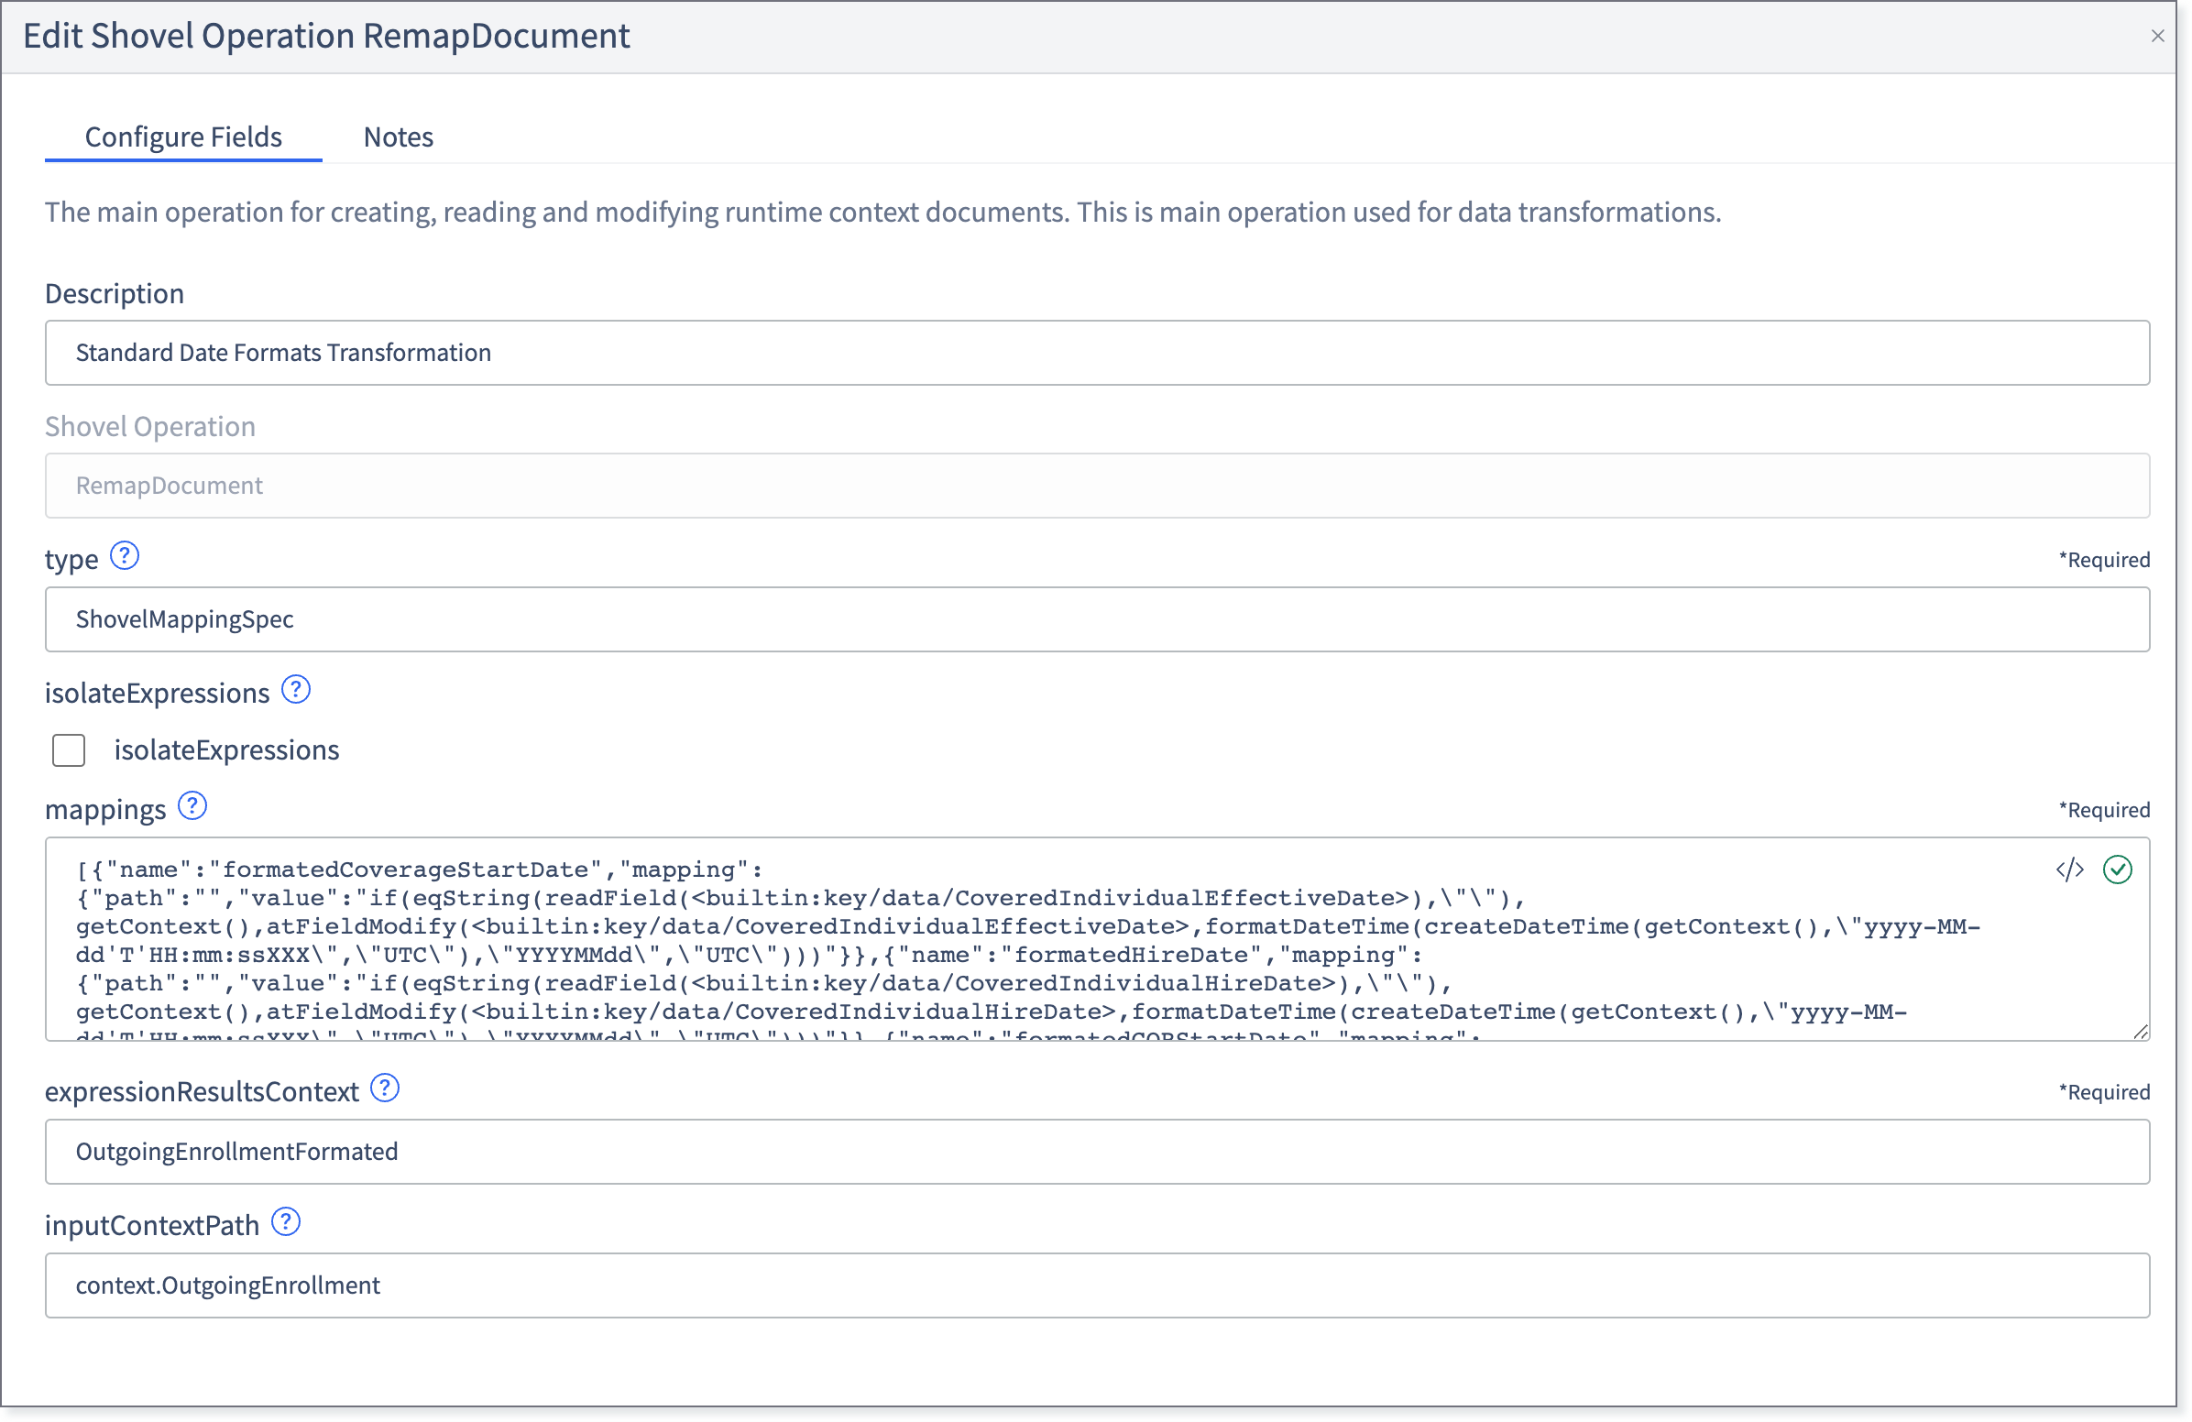Screen dimensions: 2192x1422
Task: Open the inputContextPath help icon
Action: point(286,1222)
